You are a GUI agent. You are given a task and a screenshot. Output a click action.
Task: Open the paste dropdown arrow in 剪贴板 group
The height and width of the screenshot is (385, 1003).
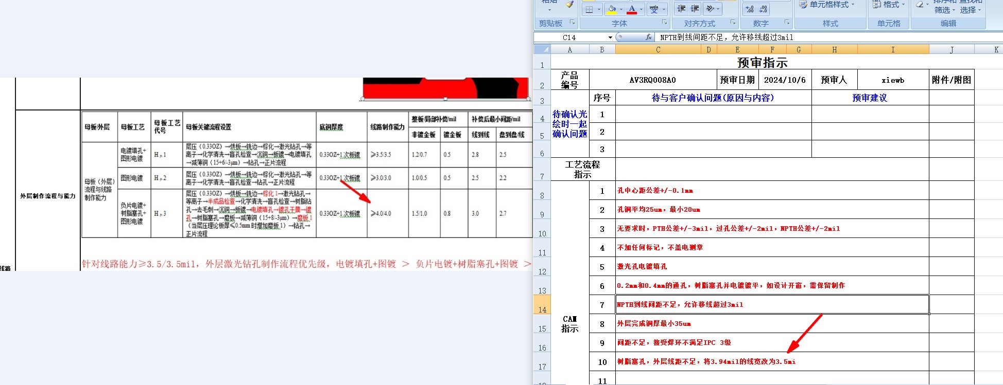(x=549, y=9)
